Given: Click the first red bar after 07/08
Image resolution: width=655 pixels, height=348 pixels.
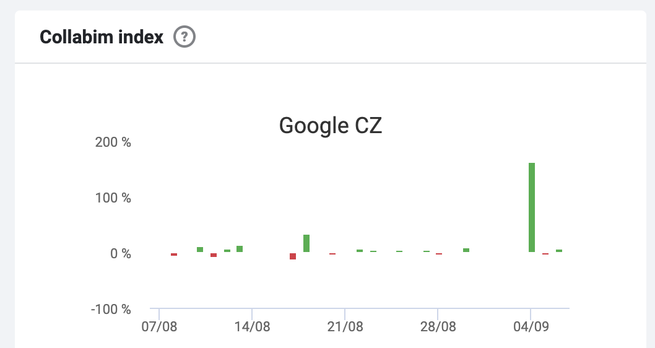Looking at the screenshot, I should (174, 254).
